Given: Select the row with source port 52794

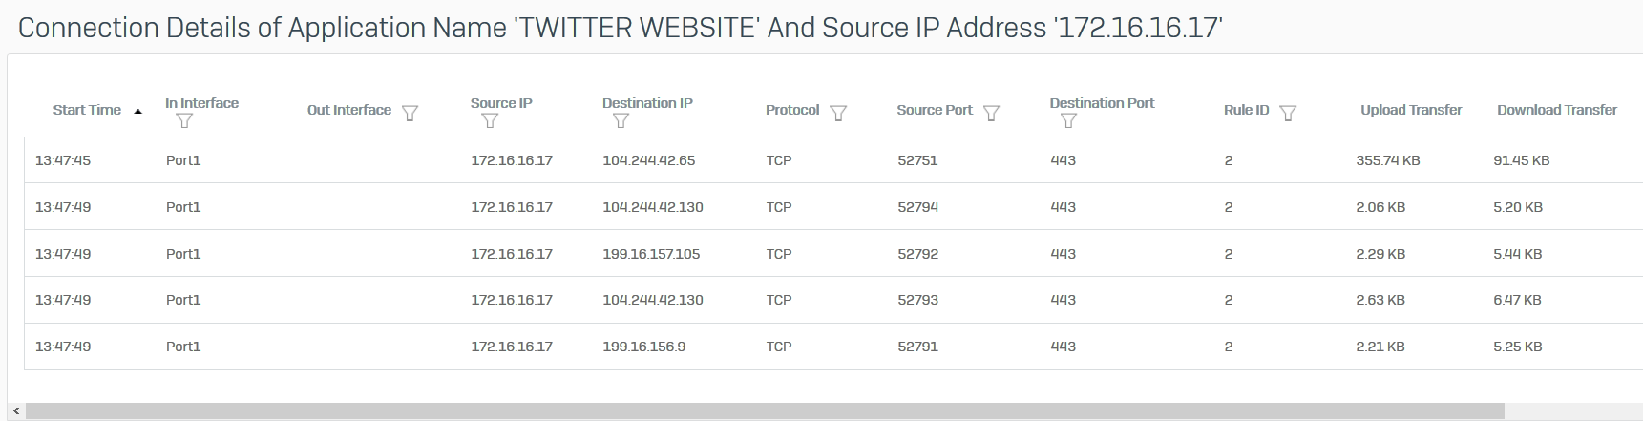Looking at the screenshot, I should tap(833, 207).
